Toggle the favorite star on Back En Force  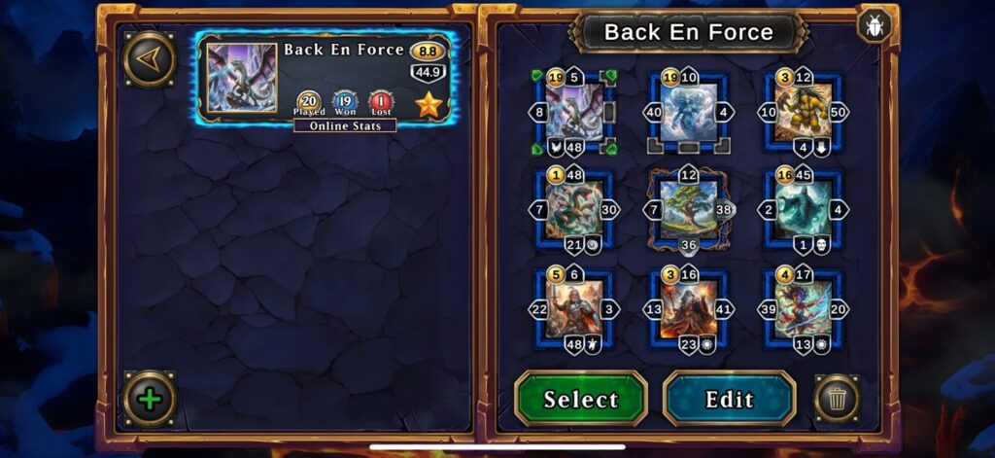coord(429,105)
